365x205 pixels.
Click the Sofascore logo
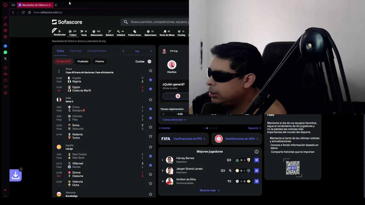coord(67,22)
